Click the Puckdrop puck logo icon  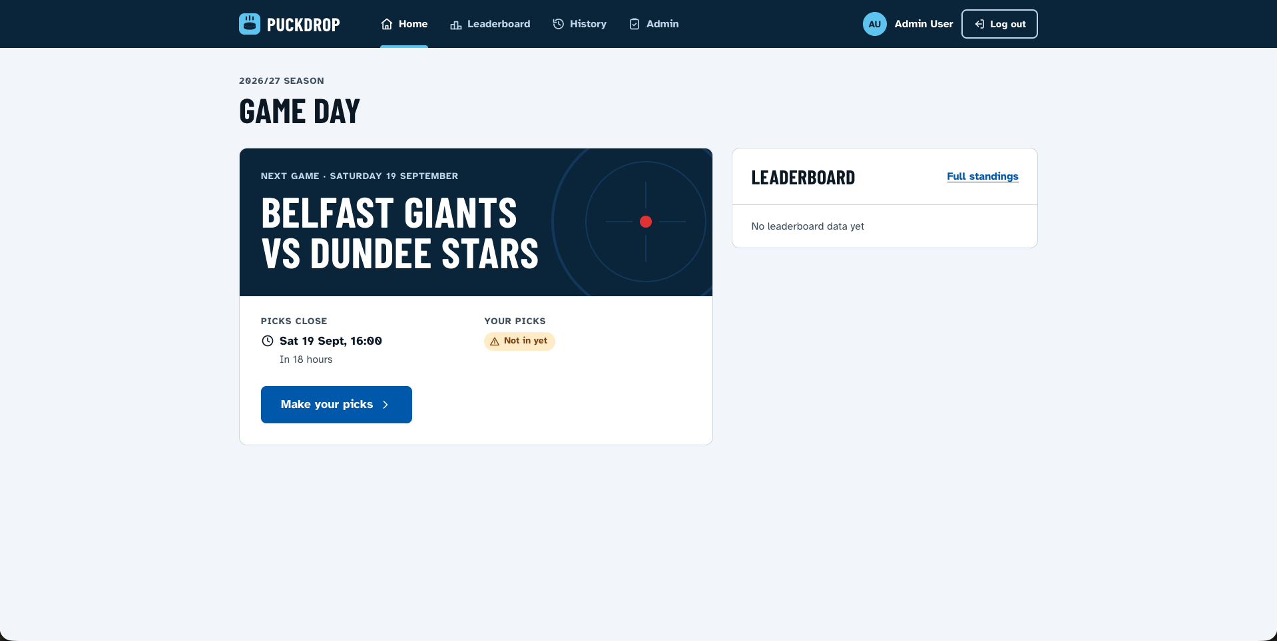(250, 24)
